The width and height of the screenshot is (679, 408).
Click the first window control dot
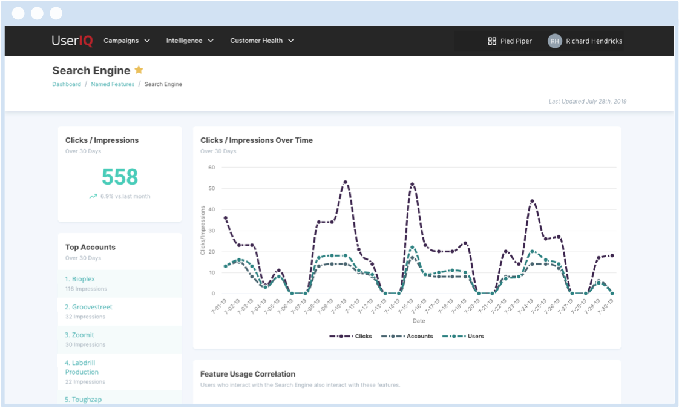(18, 13)
